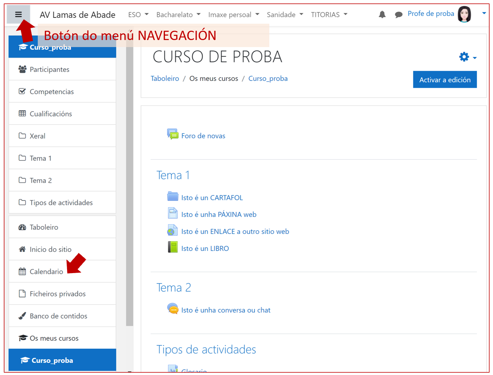
Task: Click the sidebar vertical scrollbar
Action: tap(130, 185)
